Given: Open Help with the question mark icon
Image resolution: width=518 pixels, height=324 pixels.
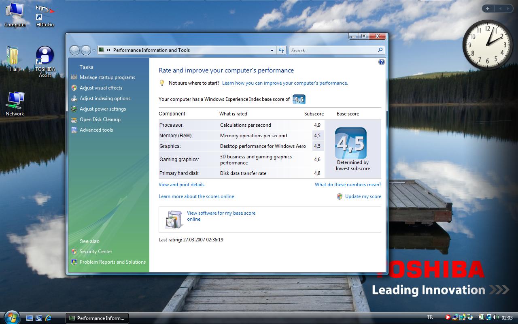Looking at the screenshot, I should tap(381, 62).
